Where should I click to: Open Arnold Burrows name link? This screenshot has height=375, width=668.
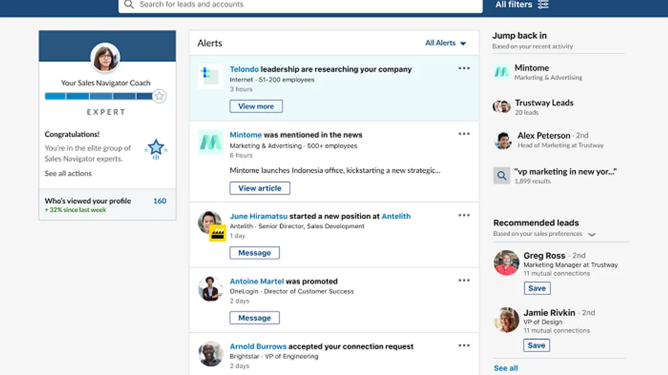point(258,346)
